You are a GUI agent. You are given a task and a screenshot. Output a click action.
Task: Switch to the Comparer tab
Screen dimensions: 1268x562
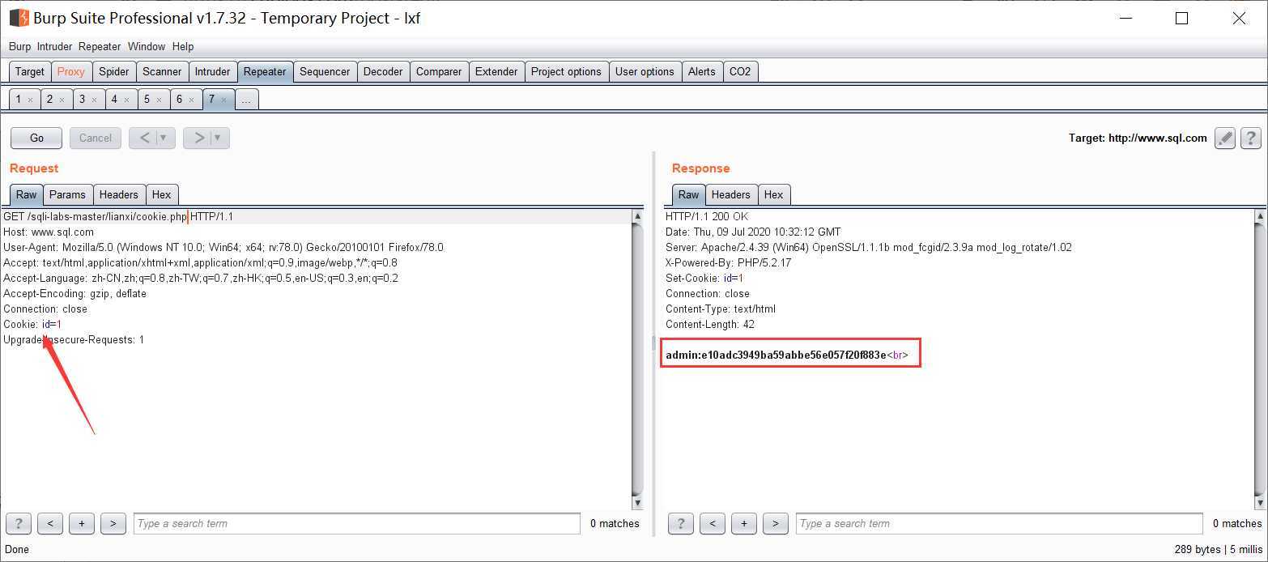click(439, 71)
